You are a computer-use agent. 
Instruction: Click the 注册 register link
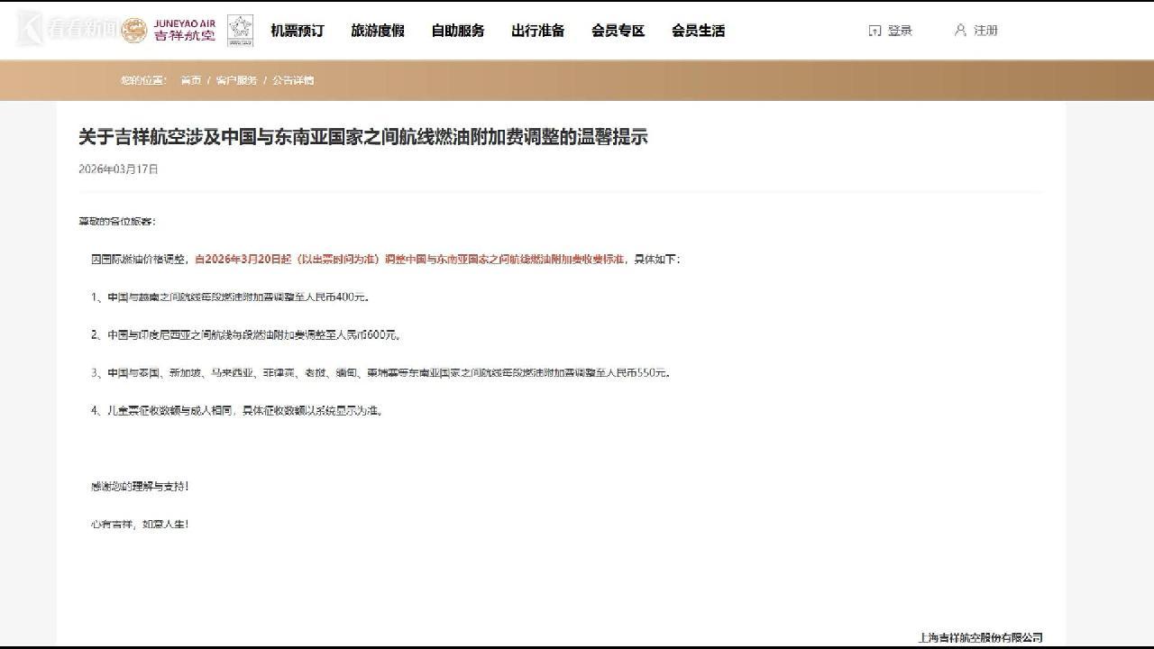tap(985, 31)
